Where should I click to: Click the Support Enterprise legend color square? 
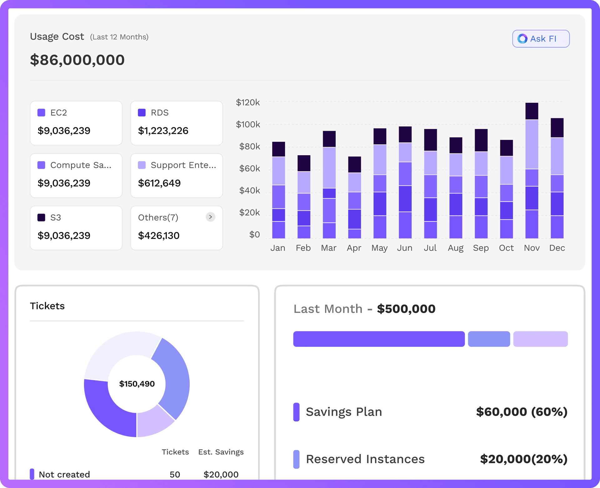click(x=142, y=165)
